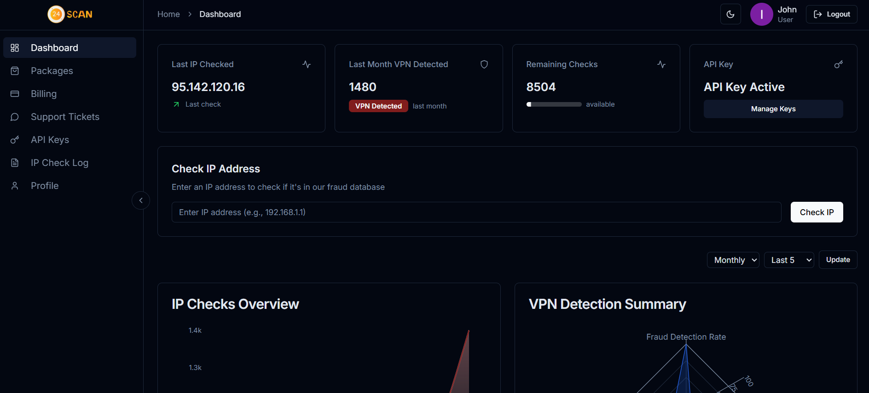The height and width of the screenshot is (393, 869).
Task: Click the Support Tickets chat bubble icon
Action: point(15,117)
